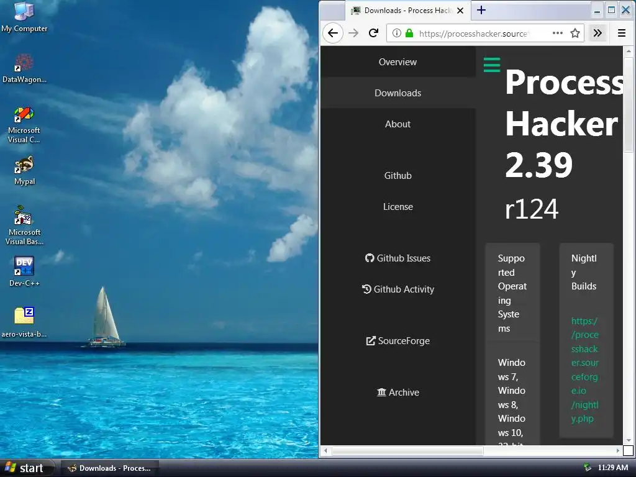
Task: Close the Downloads - Process Hacker tab
Action: (x=460, y=11)
